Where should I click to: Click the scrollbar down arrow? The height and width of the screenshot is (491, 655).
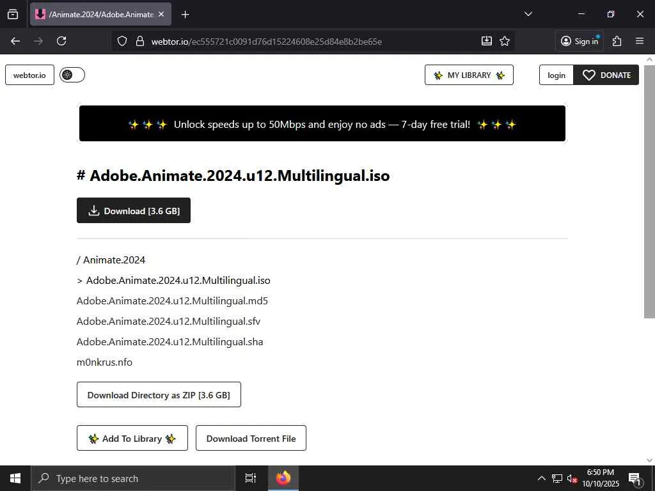(x=649, y=460)
